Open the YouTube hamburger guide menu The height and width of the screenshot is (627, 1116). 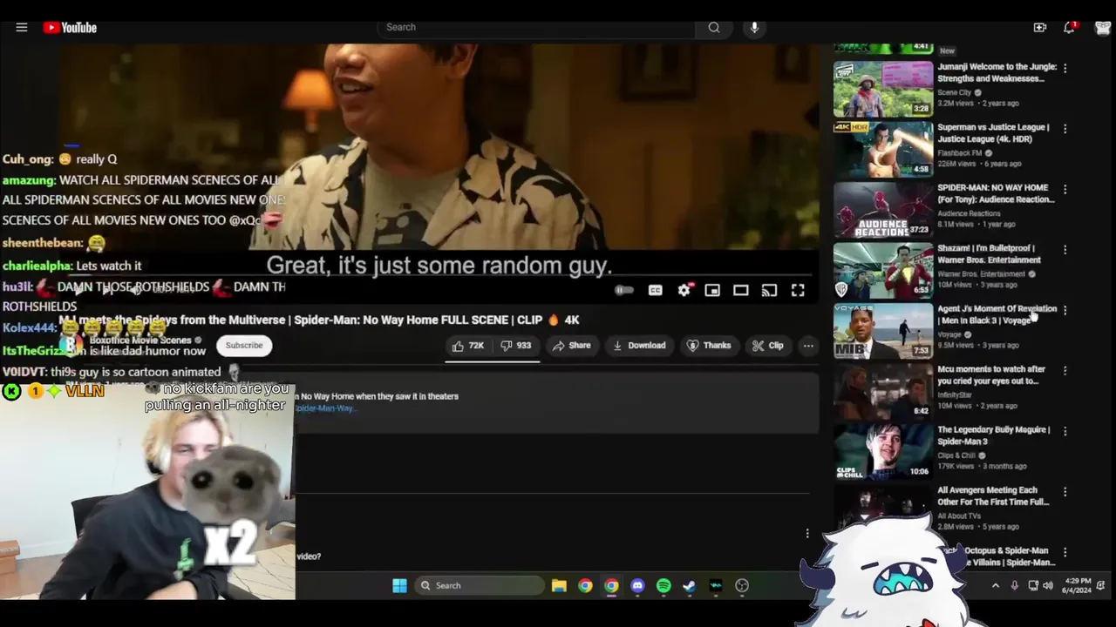22,28
